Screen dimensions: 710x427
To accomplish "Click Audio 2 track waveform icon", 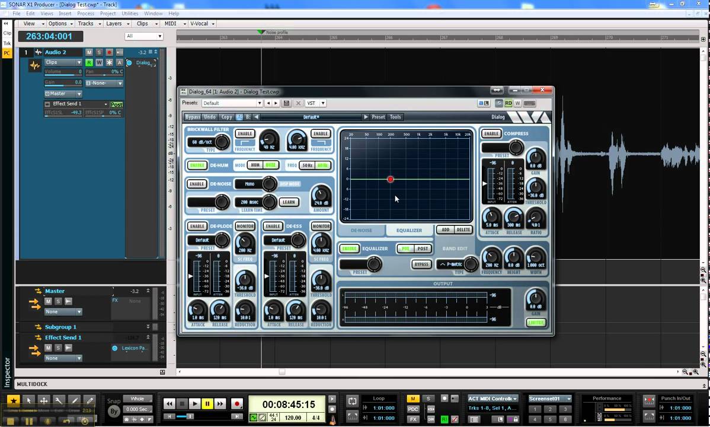I will [34, 66].
